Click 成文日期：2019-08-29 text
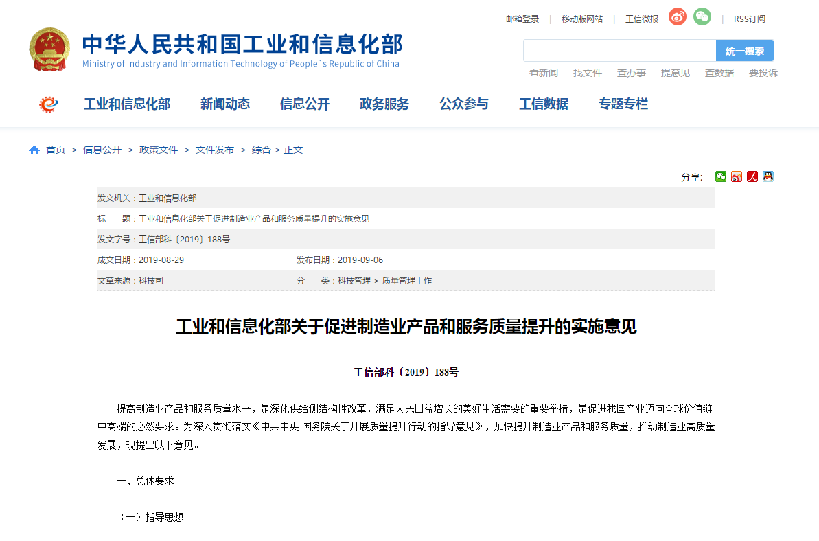 pyautogui.click(x=141, y=260)
